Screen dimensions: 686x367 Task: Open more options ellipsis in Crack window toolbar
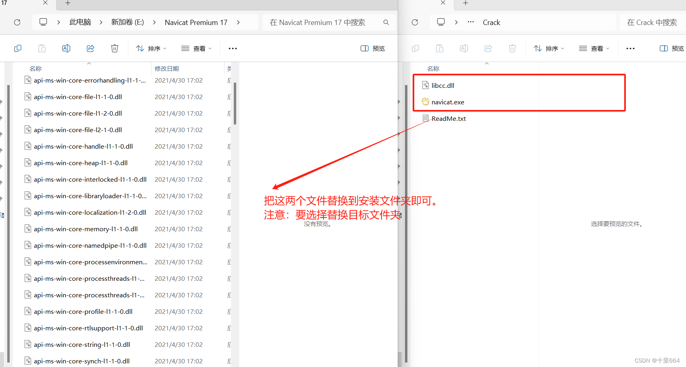pos(630,48)
